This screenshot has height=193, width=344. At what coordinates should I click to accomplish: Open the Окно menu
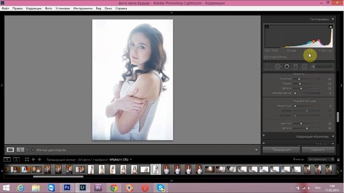point(108,9)
